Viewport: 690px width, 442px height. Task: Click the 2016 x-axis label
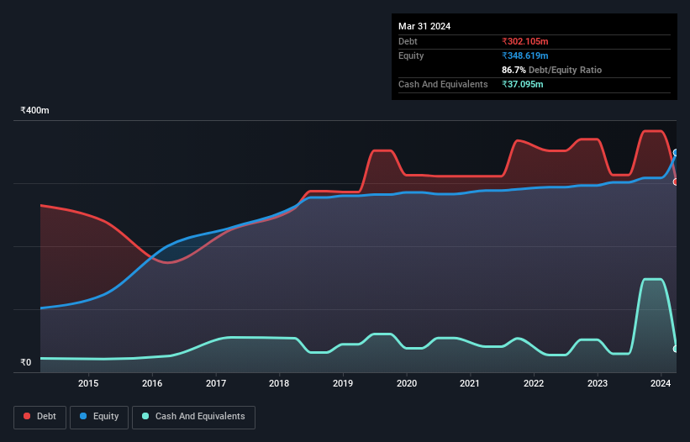152,383
